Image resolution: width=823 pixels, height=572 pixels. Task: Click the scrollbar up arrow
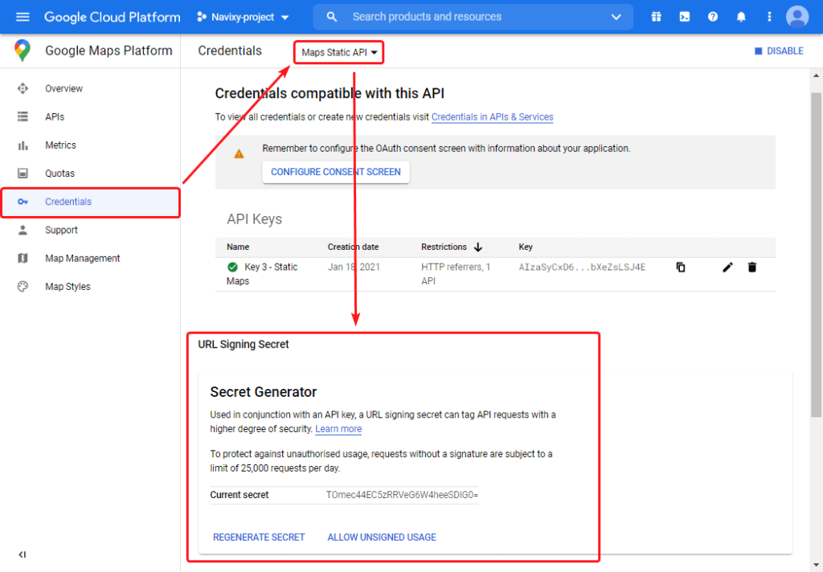(817, 76)
